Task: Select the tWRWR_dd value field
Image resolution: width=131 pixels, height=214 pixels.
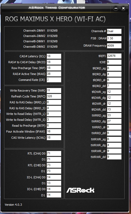Action: pos(114,157)
